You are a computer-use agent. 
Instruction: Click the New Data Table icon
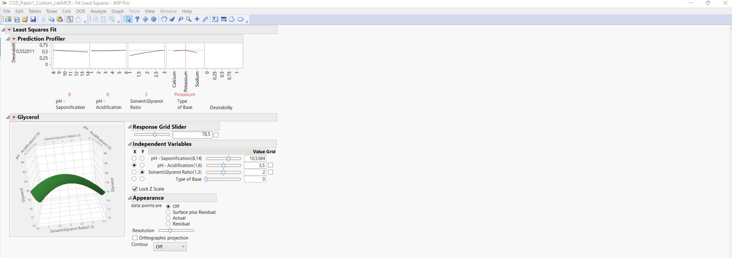[x=8, y=19]
